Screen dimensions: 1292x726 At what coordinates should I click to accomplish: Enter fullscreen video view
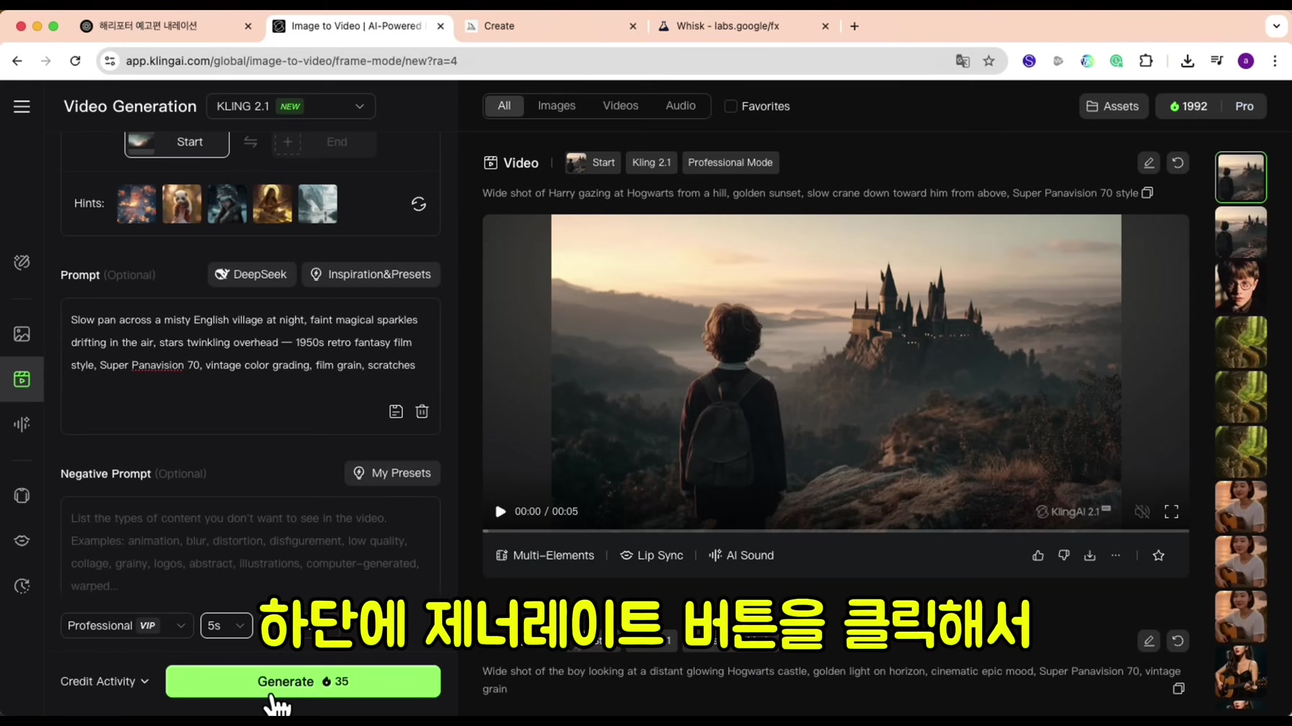pyautogui.click(x=1172, y=512)
